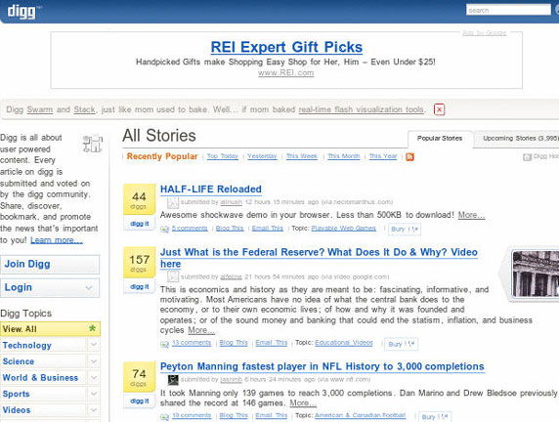
Task: Open the RSS feed icon
Action: pos(409,157)
